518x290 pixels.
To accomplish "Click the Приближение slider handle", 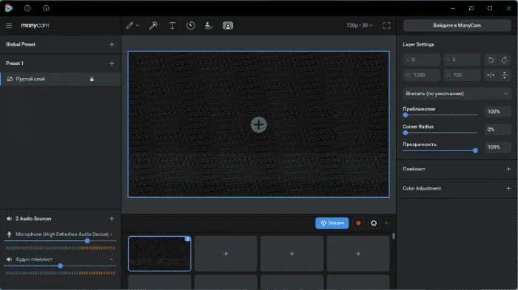I will point(406,115).
